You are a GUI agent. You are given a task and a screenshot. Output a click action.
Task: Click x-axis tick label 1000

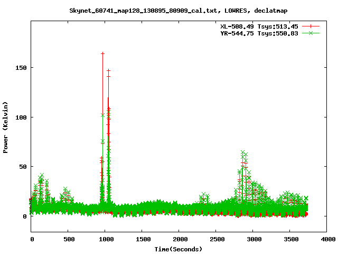(106, 239)
